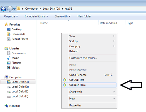
Task: Select Local Disk (E:) in the tree
Action: coord(20,92)
